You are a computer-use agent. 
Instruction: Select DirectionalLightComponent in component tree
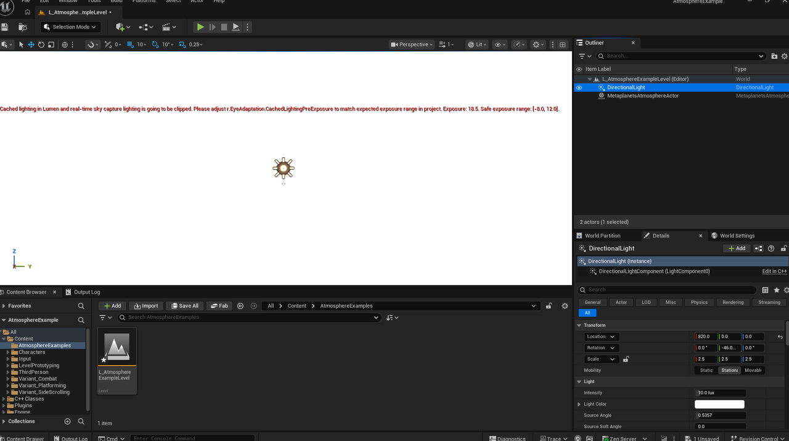pyautogui.click(x=654, y=271)
